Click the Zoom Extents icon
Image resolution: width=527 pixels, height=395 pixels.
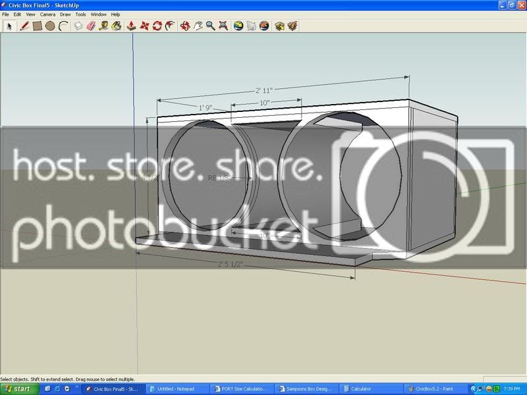pyautogui.click(x=223, y=26)
